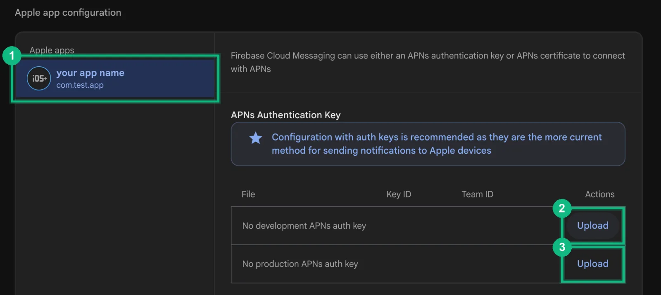
Task: Click the 'No production APNs auth key' row text
Action: click(300, 264)
